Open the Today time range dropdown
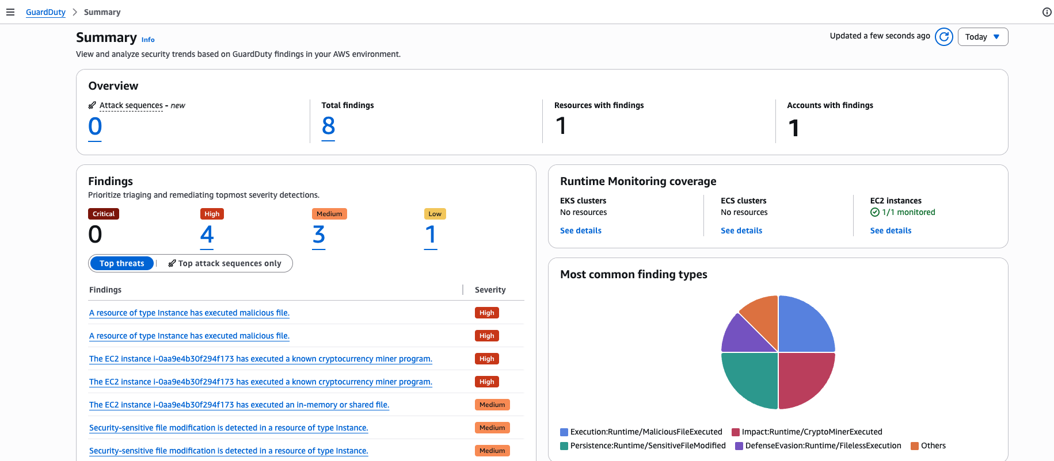1054x461 pixels. pos(983,37)
